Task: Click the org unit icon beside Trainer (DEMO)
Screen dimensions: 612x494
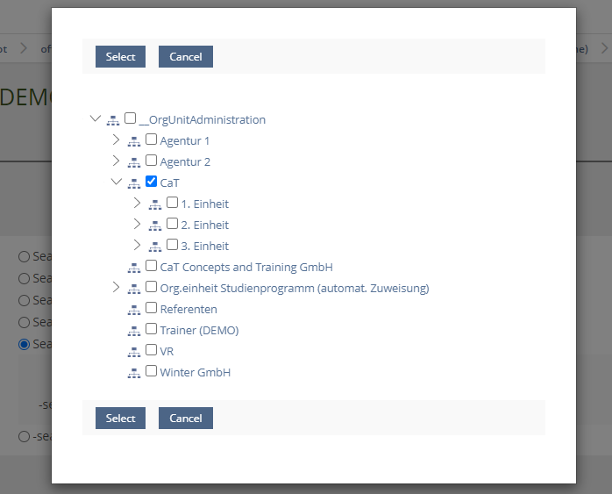Action: point(134,331)
